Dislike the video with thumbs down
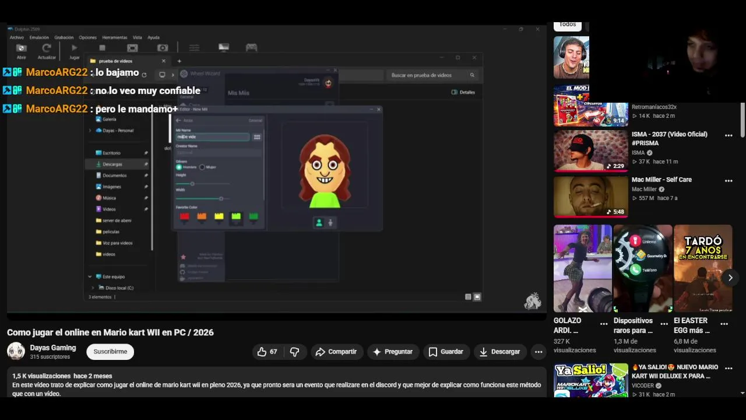Image resolution: width=746 pixels, height=420 pixels. [x=294, y=352]
